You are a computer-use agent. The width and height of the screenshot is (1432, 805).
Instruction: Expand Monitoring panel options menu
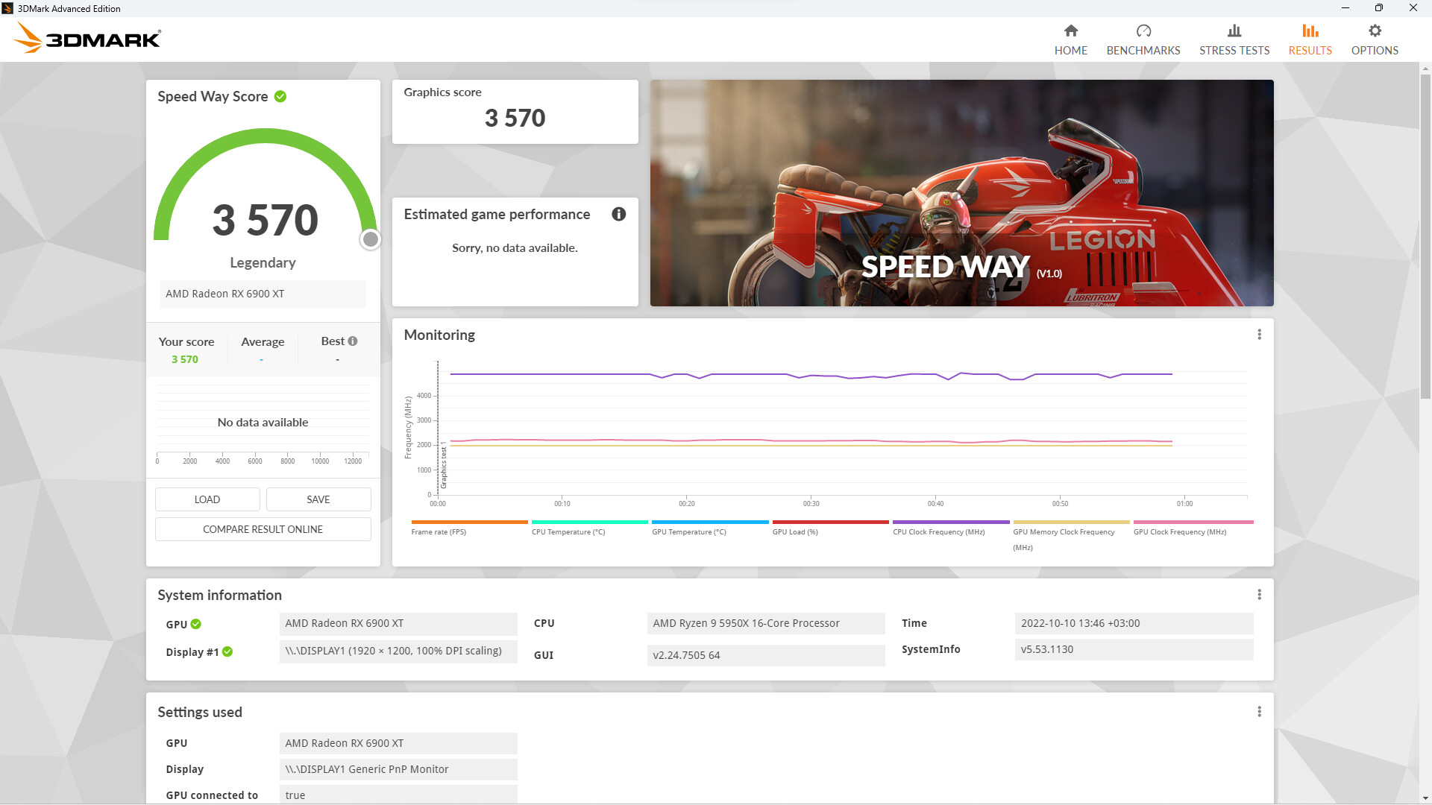click(x=1260, y=335)
